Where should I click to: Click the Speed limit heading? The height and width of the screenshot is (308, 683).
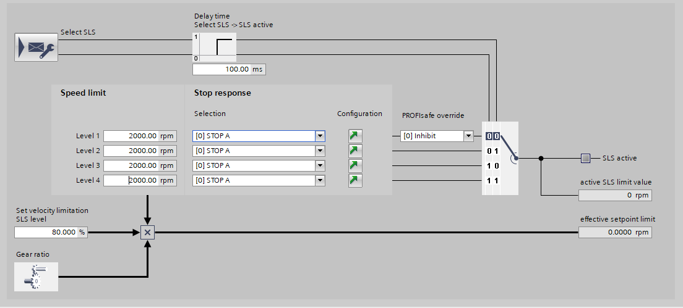(x=83, y=93)
